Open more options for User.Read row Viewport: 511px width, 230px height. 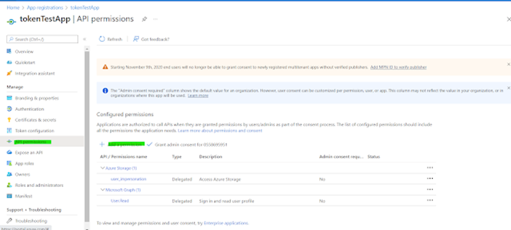click(x=430, y=200)
